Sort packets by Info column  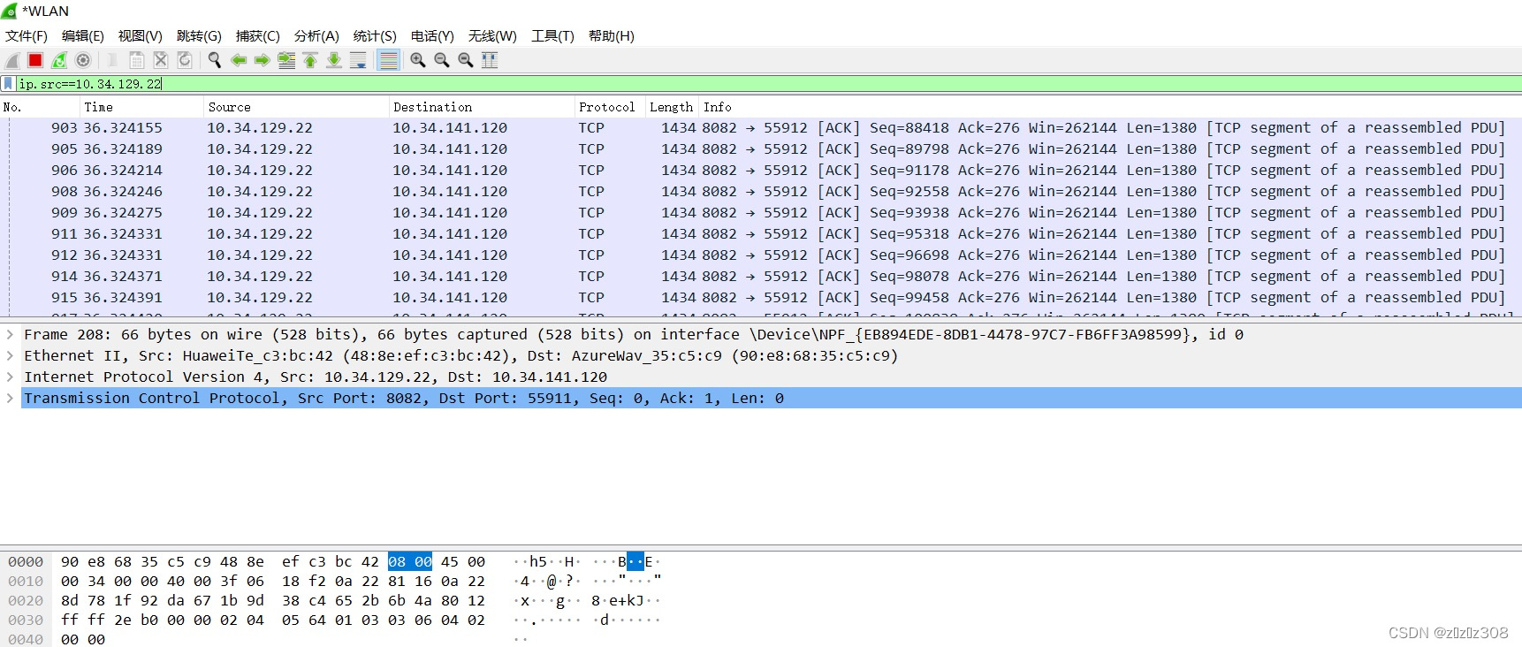pyautogui.click(x=1110, y=107)
